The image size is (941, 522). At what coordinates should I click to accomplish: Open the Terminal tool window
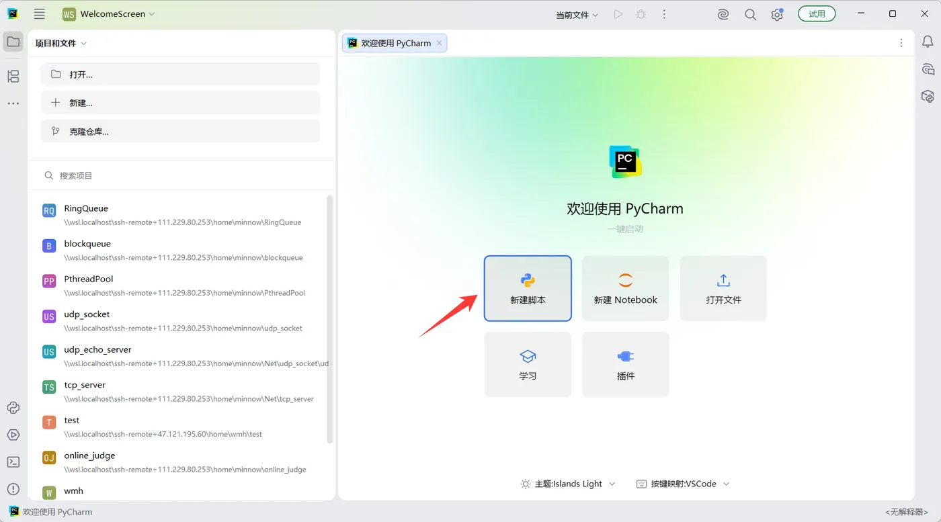[13, 462]
